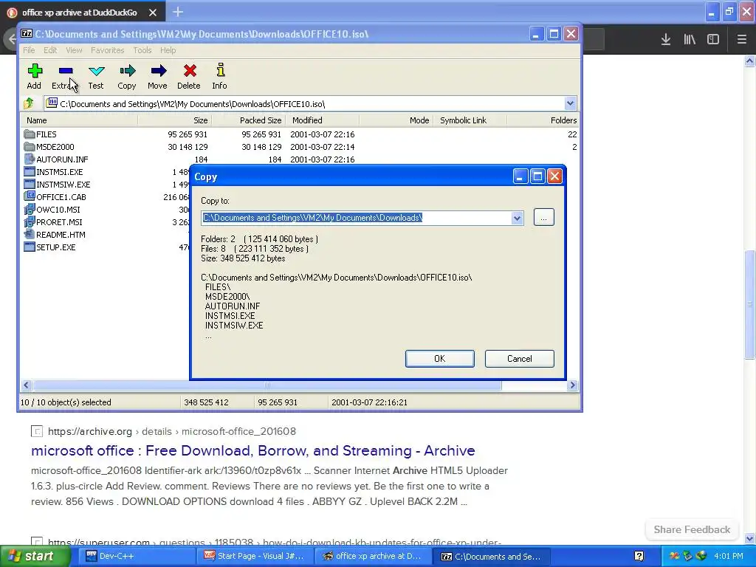Open Firefox library icon

(690, 40)
